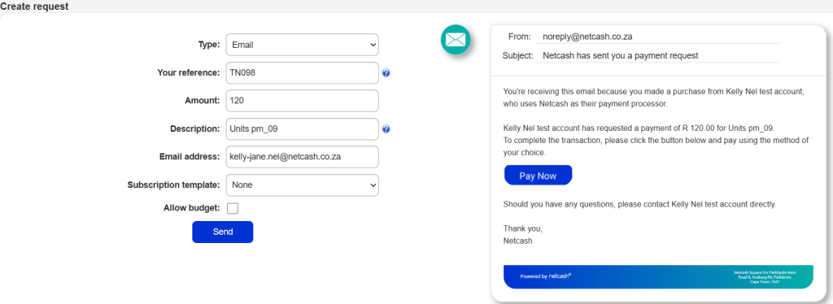Click the teal envelope email icon
Viewport: 833px width, 304px height.
click(456, 40)
